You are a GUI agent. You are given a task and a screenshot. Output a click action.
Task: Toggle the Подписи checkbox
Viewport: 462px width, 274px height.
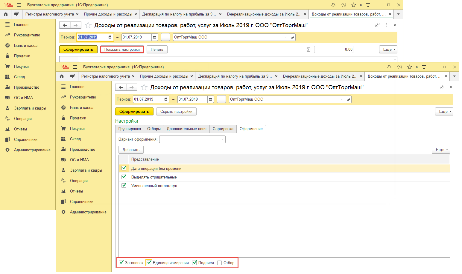tap(194, 263)
